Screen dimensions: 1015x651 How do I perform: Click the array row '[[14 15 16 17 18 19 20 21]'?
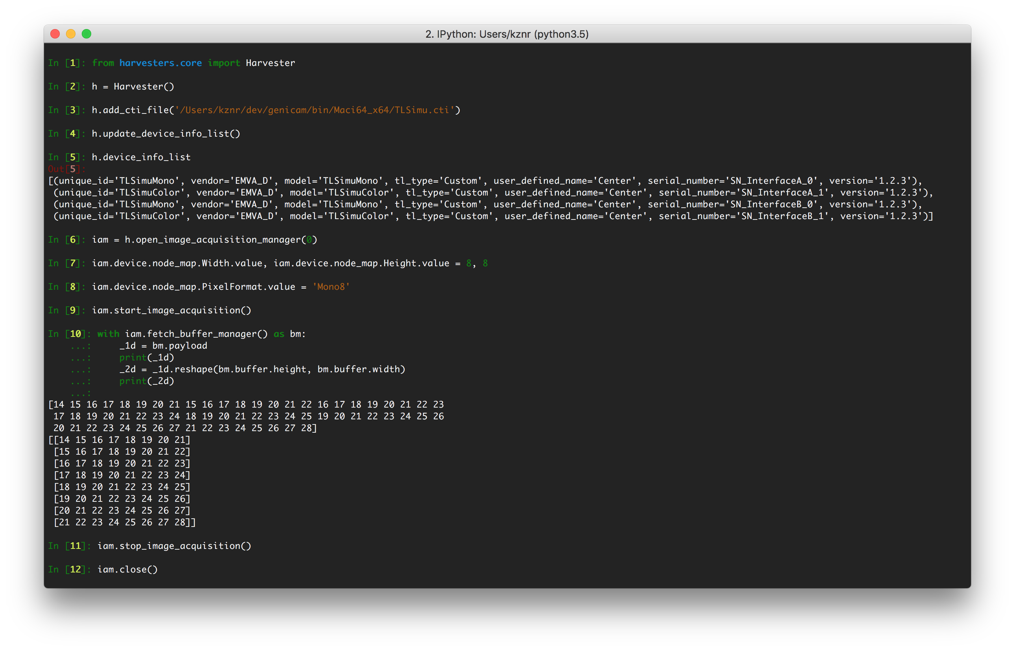pyautogui.click(x=120, y=440)
